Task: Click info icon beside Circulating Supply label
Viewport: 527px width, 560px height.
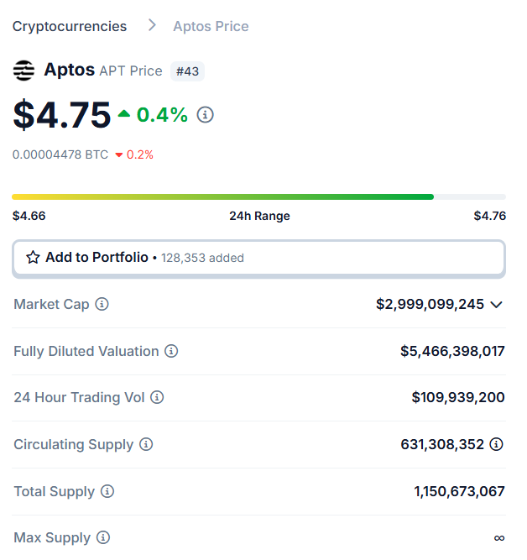Action: (x=146, y=444)
